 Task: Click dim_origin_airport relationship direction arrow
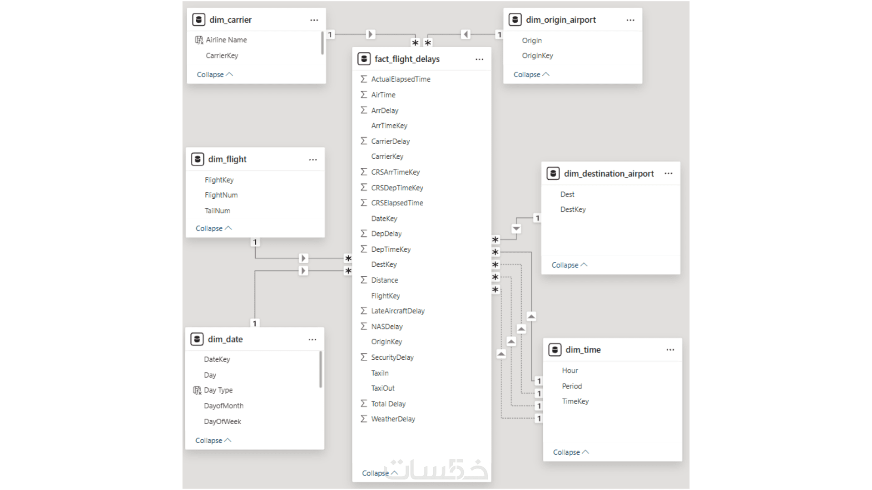[x=465, y=34]
